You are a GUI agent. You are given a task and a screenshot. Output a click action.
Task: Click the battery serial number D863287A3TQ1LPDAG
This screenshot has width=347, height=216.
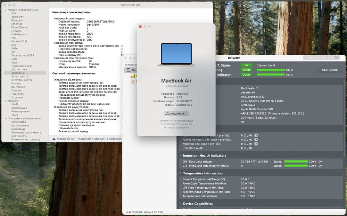click(x=100, y=21)
